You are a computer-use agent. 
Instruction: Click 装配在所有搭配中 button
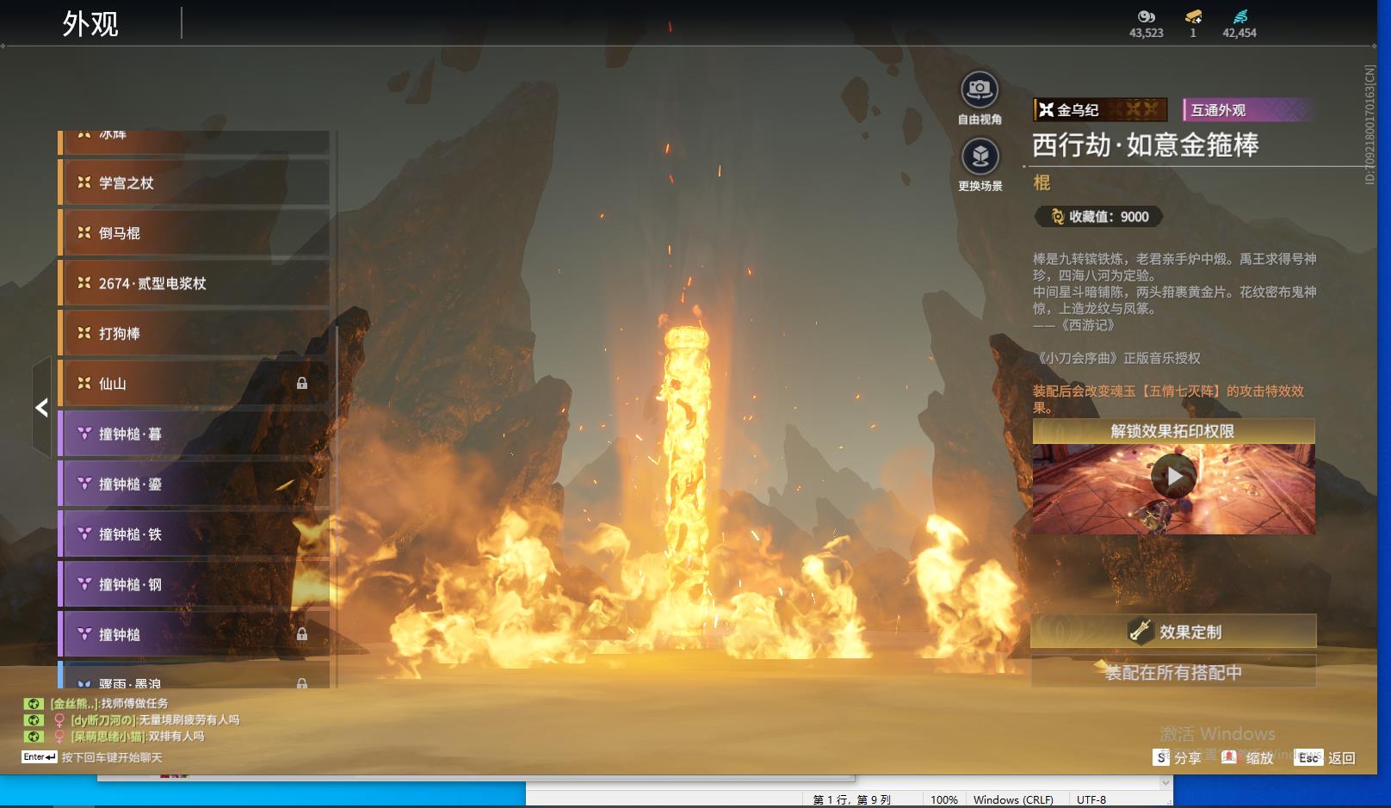(1173, 672)
